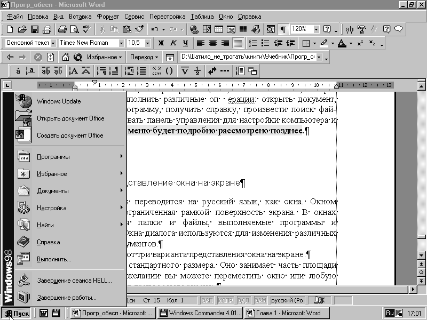Image resolution: width=427 pixels, height=320 pixels.
Task: Open the style dropdown 'Основной текст'
Action: tap(53, 43)
